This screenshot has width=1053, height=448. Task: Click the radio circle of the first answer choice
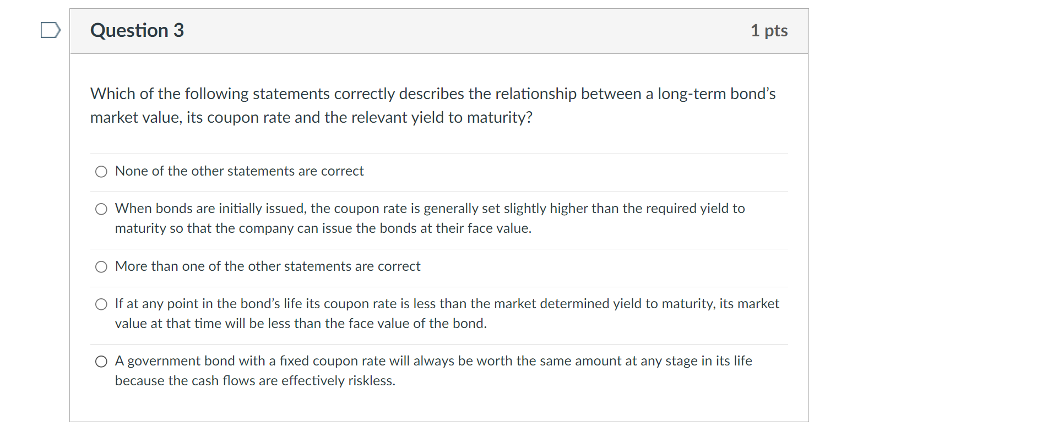coord(101,171)
